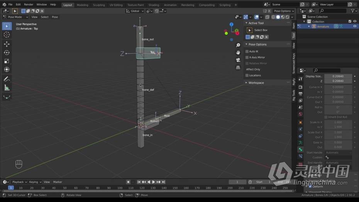Open the Pose Options dropdown
This screenshot has width=359, height=202.
point(284,11)
